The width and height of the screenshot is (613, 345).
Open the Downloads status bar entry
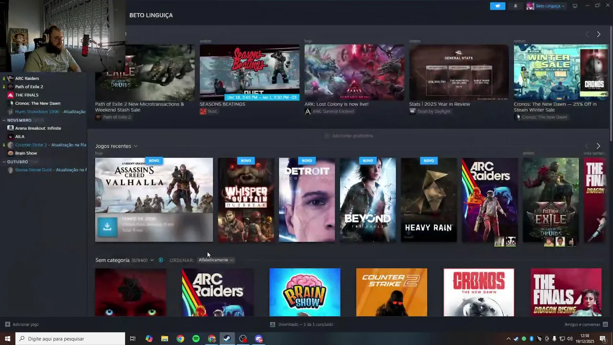302,324
